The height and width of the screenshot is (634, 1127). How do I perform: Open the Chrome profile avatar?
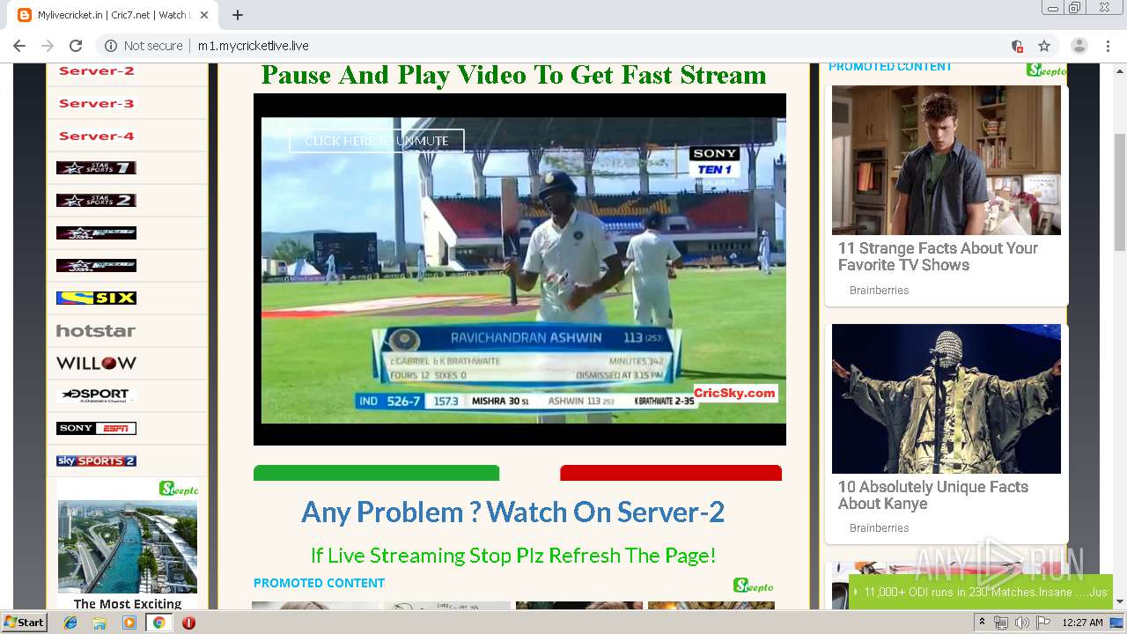(x=1079, y=46)
